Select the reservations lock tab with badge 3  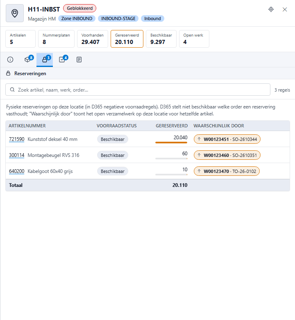(x=45, y=60)
